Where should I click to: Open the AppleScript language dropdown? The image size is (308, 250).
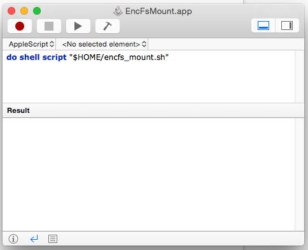pos(31,44)
